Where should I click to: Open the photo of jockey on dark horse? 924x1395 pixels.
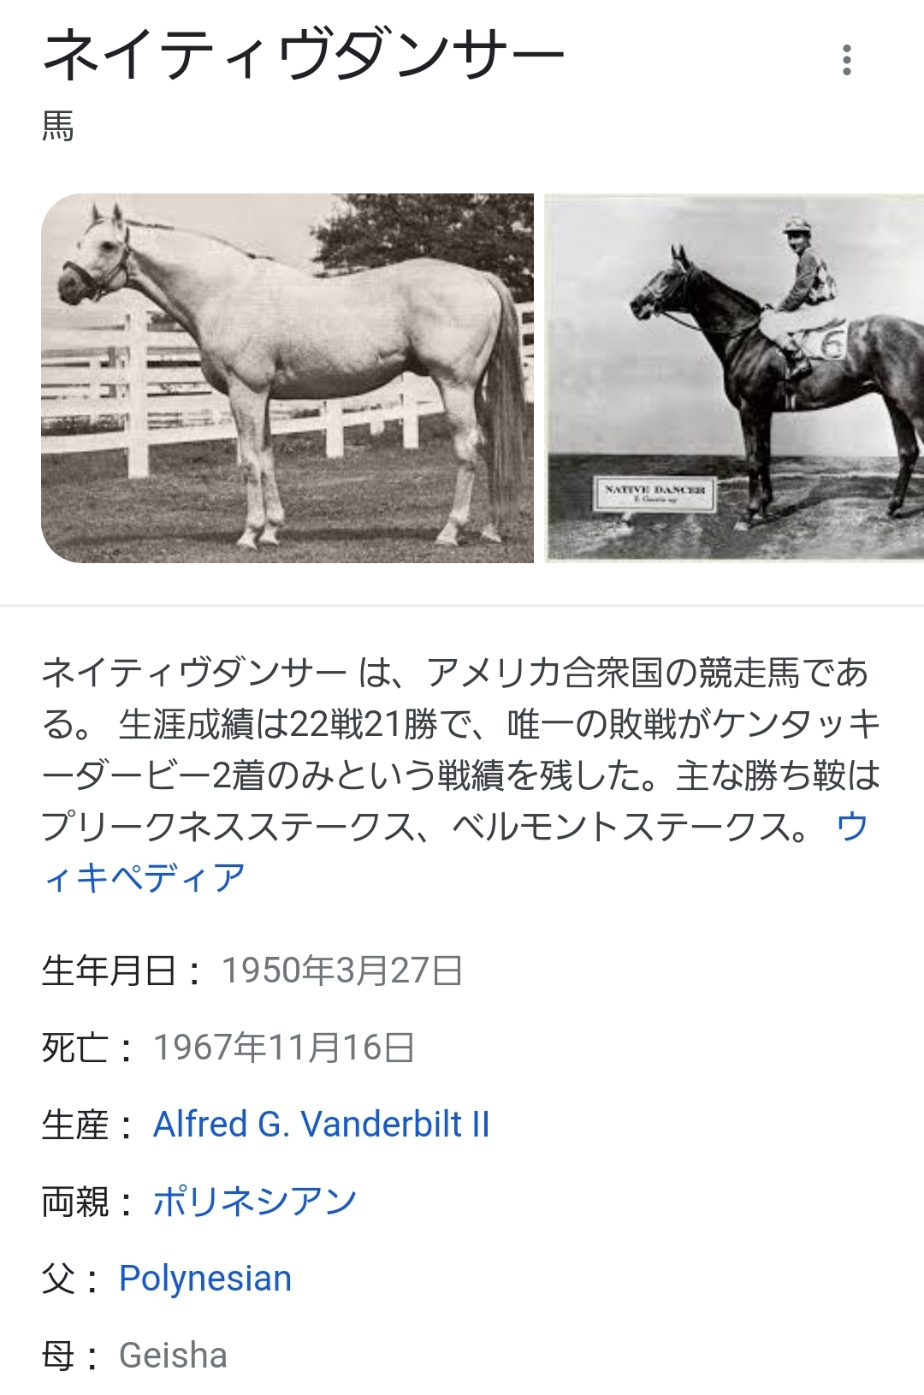[734, 378]
